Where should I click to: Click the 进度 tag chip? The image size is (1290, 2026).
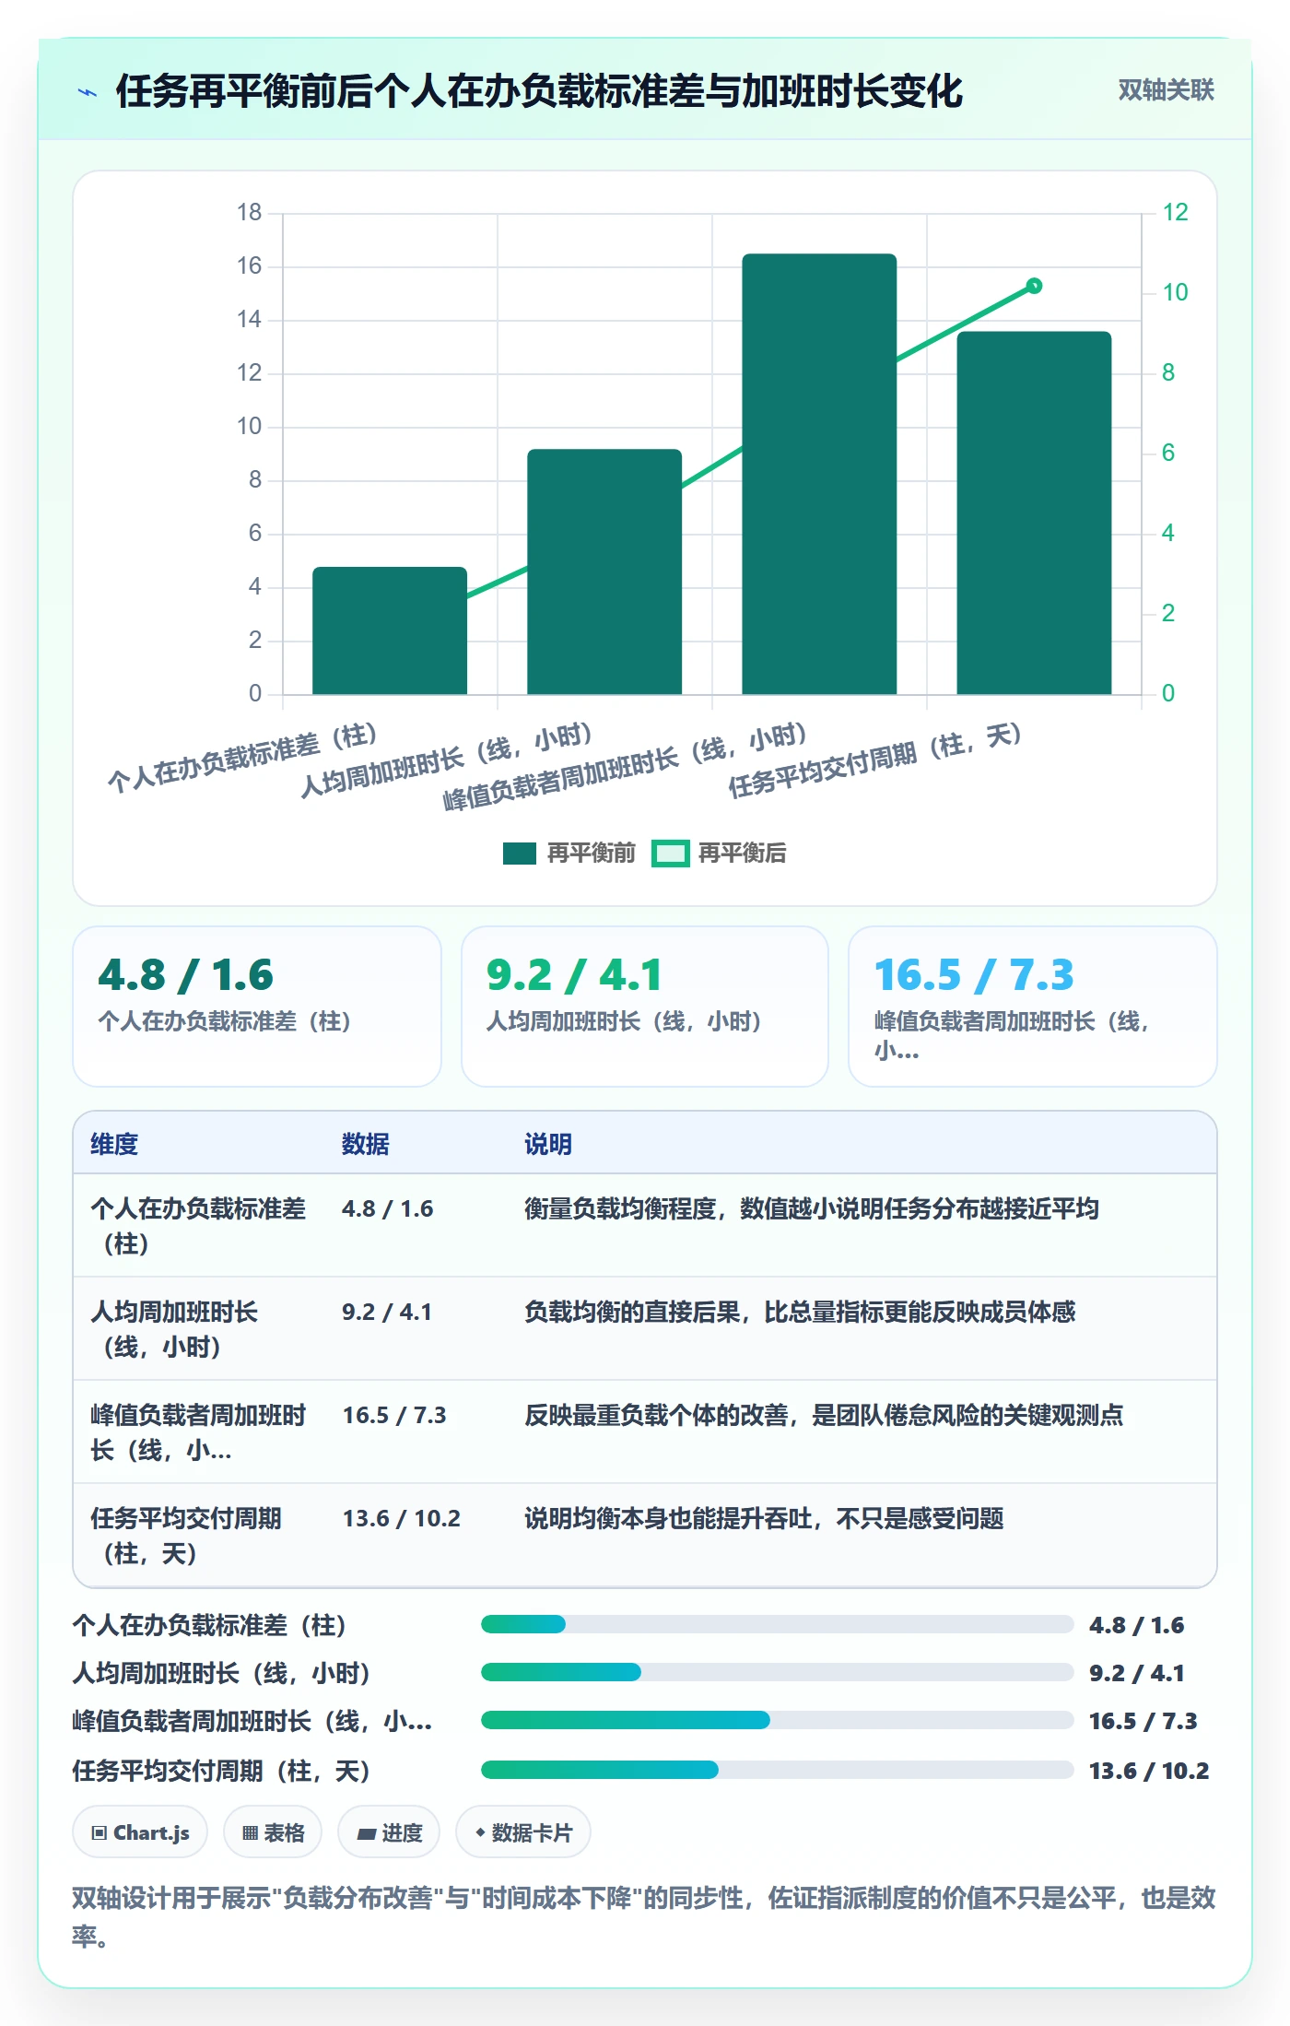(389, 1832)
